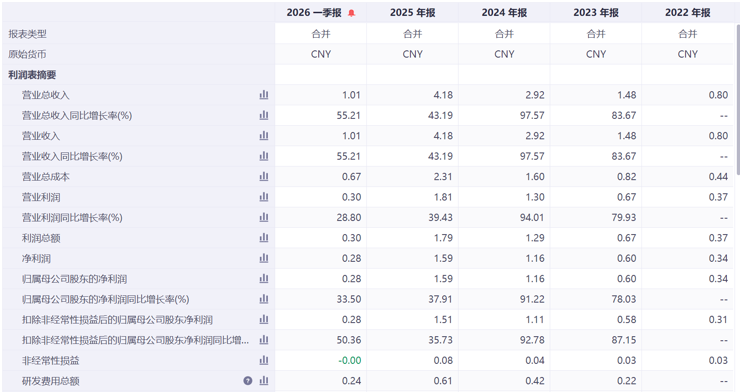The width and height of the screenshot is (740, 392).
Task: Click red bell icon beside 2026 一季报
Action: tap(351, 13)
